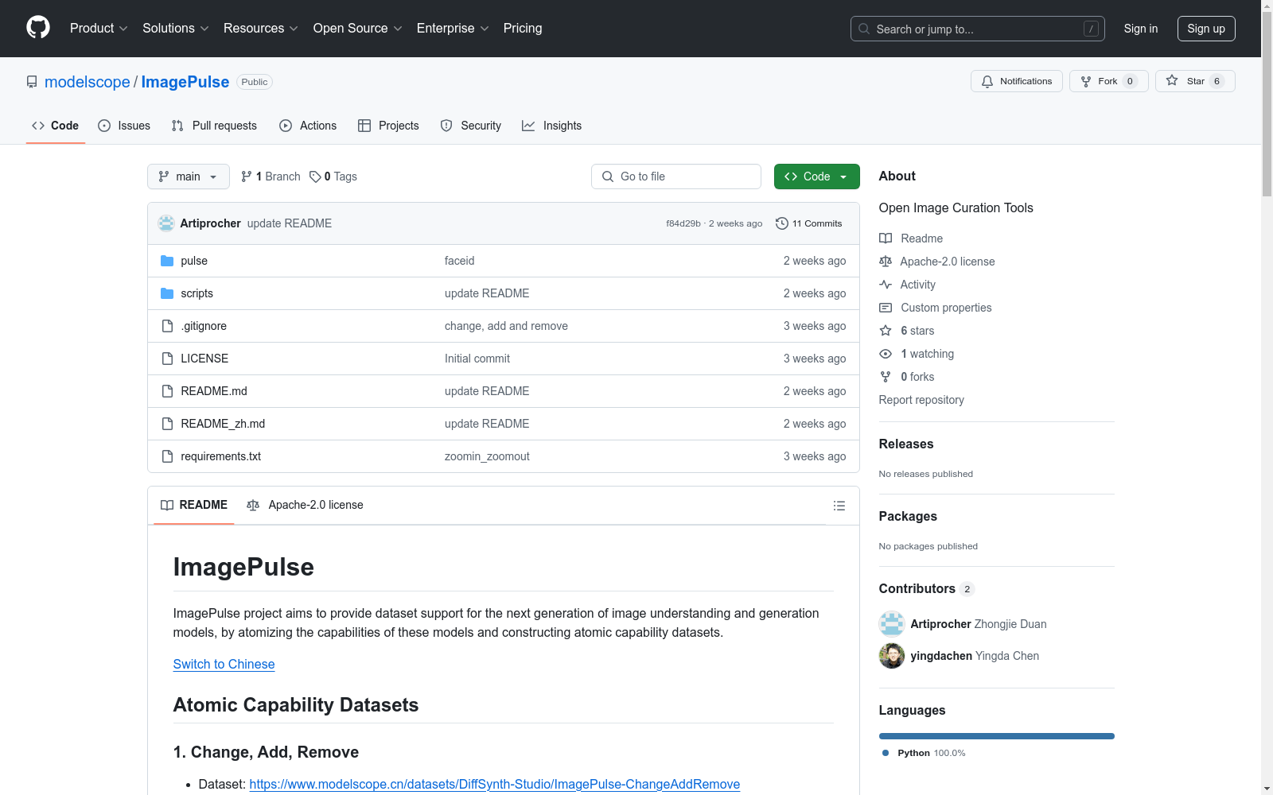1273x795 pixels.
Task: Open the green Code dropdown
Action: pos(816,176)
